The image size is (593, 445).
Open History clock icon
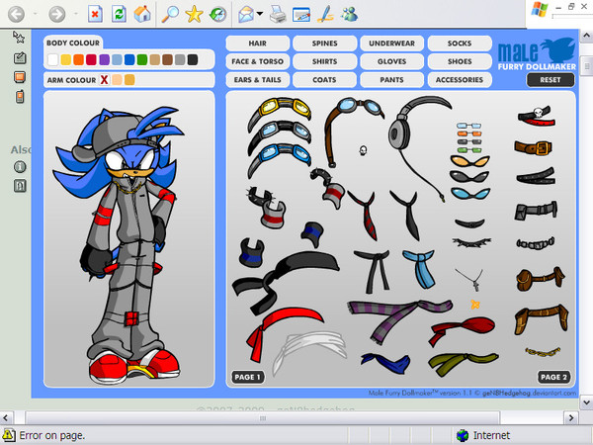[217, 15]
